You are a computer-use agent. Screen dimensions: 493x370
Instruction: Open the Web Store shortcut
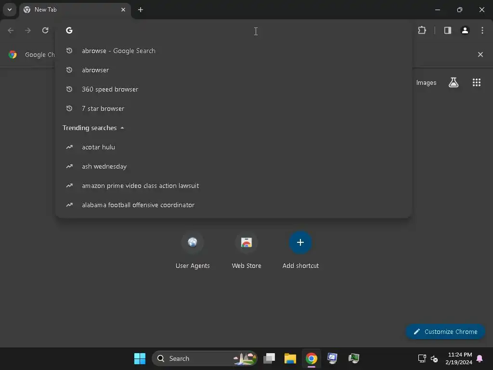tap(246, 251)
